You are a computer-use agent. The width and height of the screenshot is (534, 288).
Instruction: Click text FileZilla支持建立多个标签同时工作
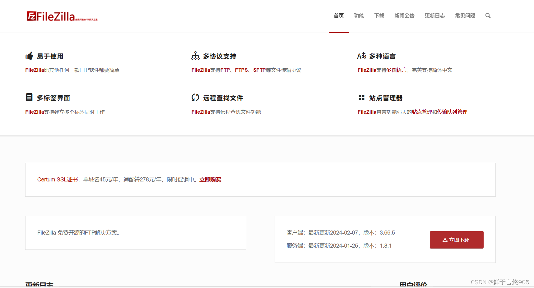click(x=65, y=112)
